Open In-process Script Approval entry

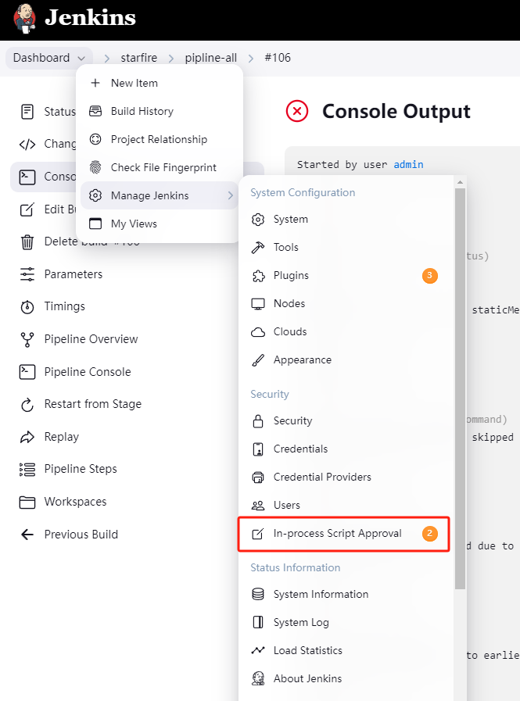344,534
